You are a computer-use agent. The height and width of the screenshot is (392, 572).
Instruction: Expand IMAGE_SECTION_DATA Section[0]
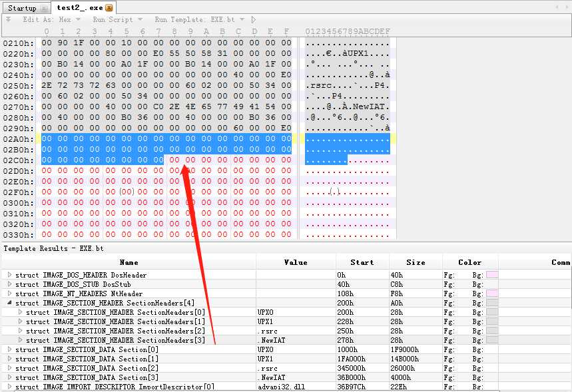click(x=9, y=349)
